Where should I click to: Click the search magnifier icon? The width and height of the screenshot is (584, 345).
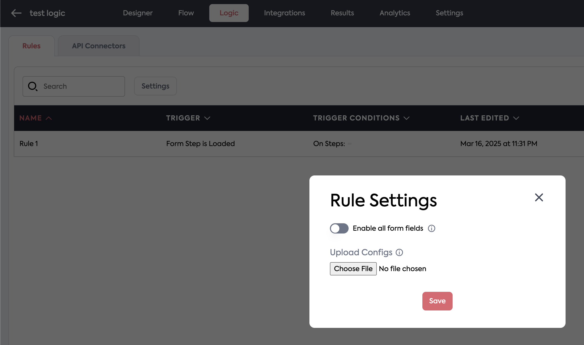[x=33, y=86]
